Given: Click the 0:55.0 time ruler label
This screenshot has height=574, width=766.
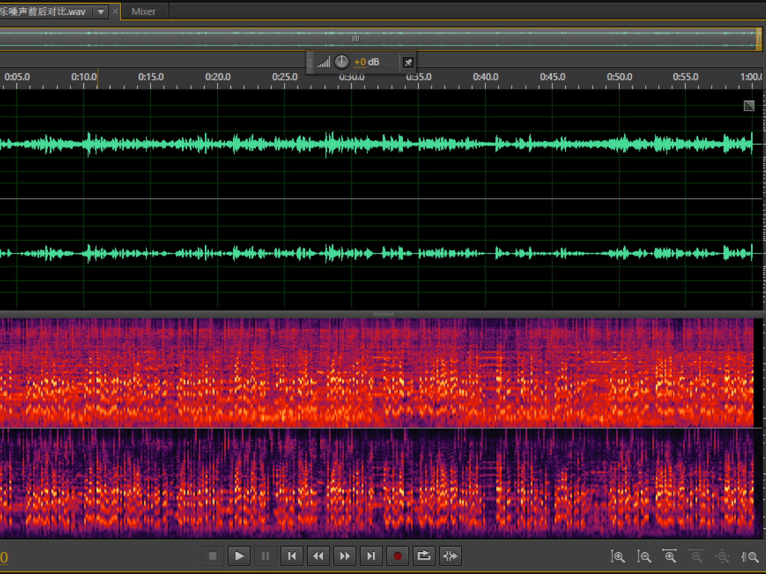Looking at the screenshot, I should pos(686,77).
